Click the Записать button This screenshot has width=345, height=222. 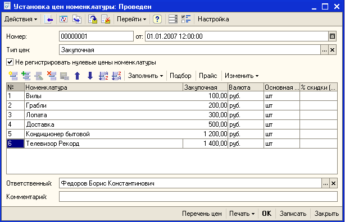[x=293, y=214]
